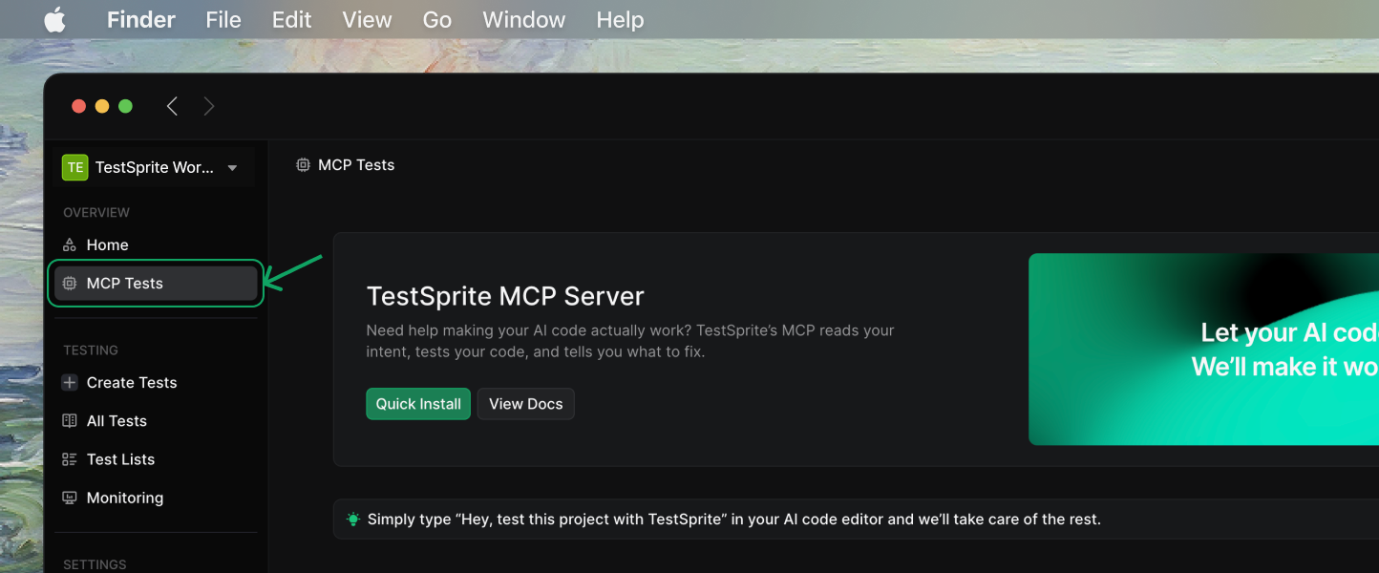Image resolution: width=1379 pixels, height=573 pixels.
Task: Minimize the window with the yellow button
Action: pyautogui.click(x=102, y=106)
